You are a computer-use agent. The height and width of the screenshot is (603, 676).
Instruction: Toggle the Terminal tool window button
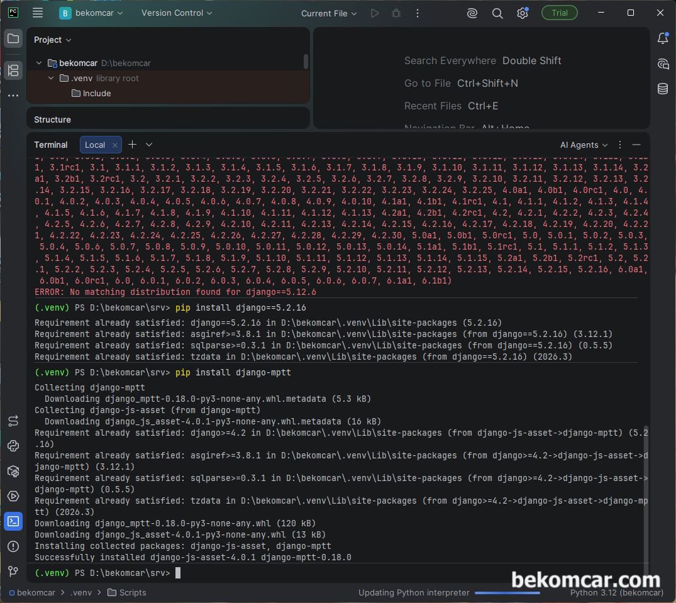13,521
